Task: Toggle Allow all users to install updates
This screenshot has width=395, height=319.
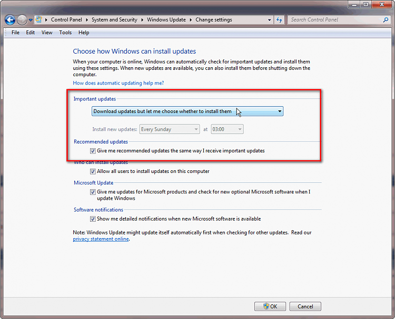Action: point(93,171)
